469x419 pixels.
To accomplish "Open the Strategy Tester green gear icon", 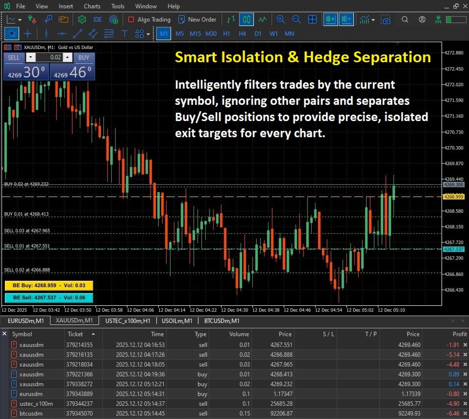I will click(x=82, y=20).
